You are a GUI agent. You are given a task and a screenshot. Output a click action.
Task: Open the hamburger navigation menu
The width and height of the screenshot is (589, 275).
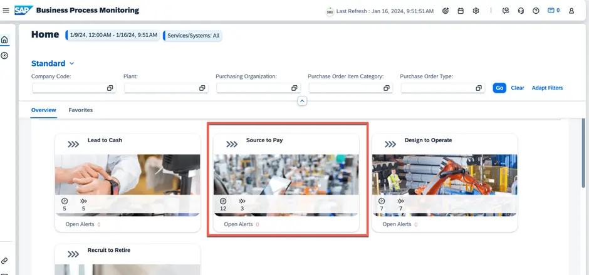[x=6, y=11]
